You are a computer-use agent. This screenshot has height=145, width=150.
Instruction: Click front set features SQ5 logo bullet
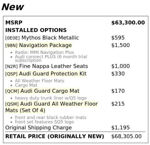click(x=44, y=122)
